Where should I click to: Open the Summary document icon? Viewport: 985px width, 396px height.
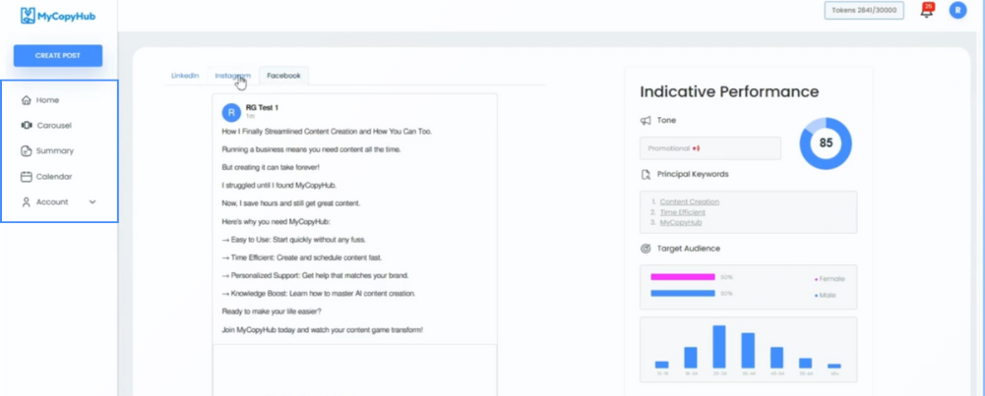click(x=27, y=151)
